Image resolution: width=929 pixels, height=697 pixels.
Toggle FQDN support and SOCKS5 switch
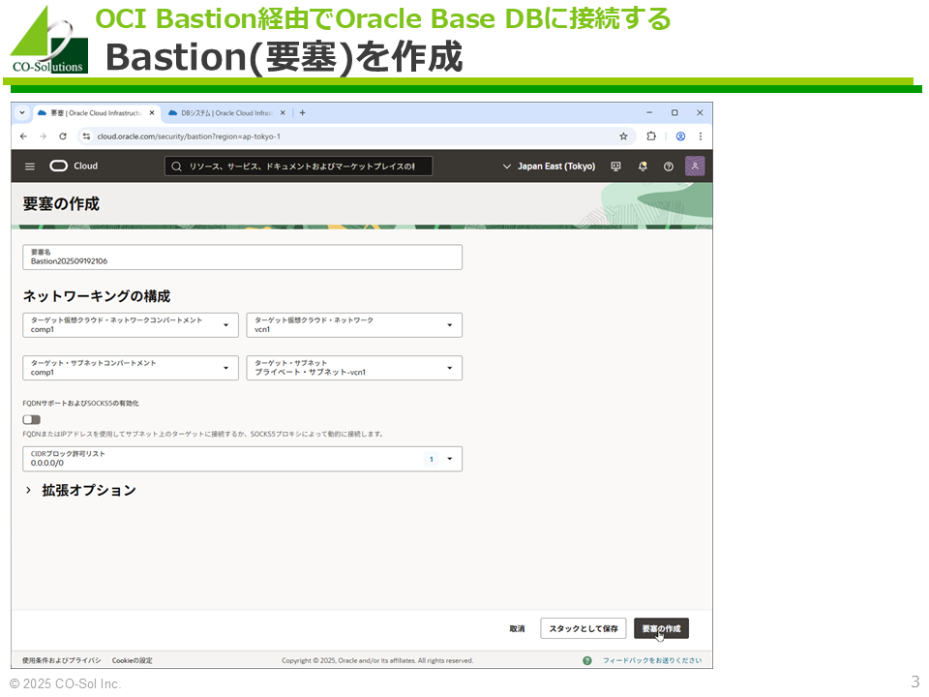[x=31, y=419]
